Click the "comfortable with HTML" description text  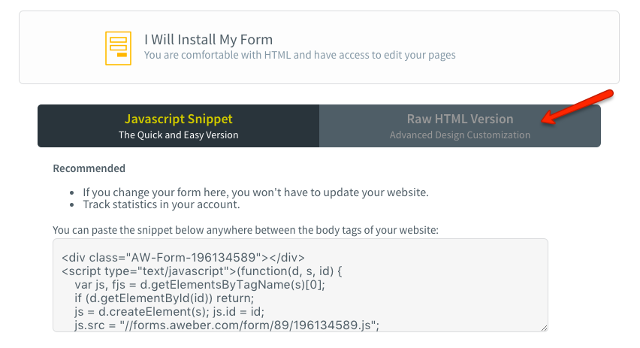[300, 55]
